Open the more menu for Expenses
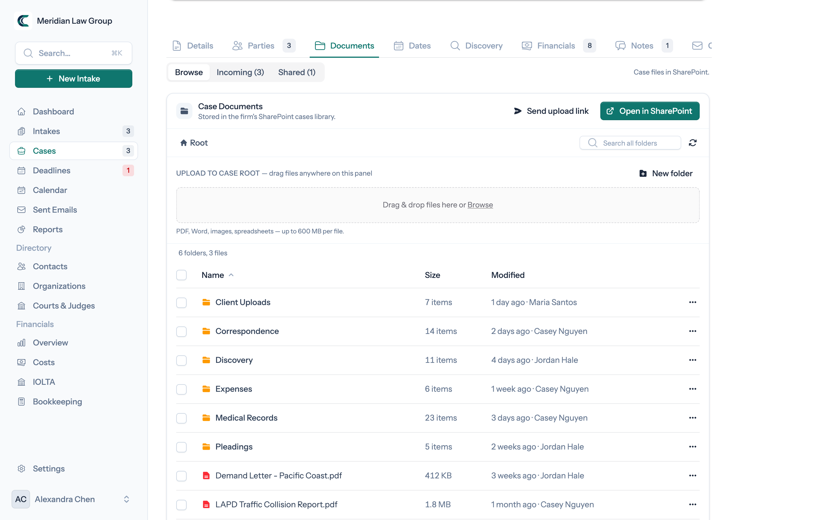 (x=692, y=389)
